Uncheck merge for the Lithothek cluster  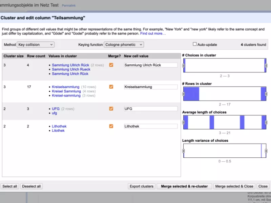pyautogui.click(x=111, y=126)
